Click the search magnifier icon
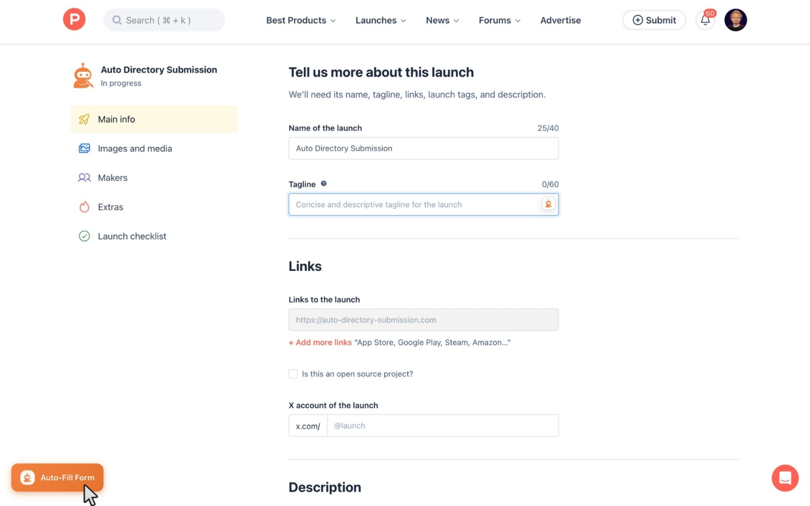Viewport: 810px width, 506px height. coord(116,20)
